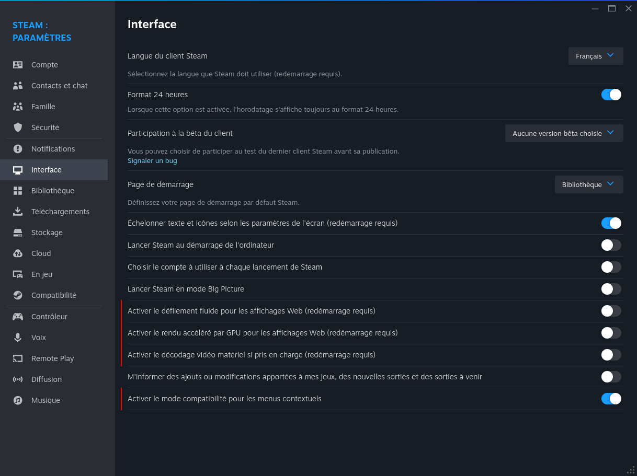Disable the Format 24 heures toggle
The image size is (637, 476).
(611, 95)
